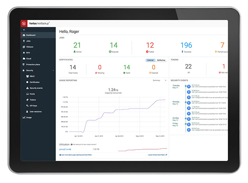Click the red Veritas NetBackup logo icon

click(24, 23)
